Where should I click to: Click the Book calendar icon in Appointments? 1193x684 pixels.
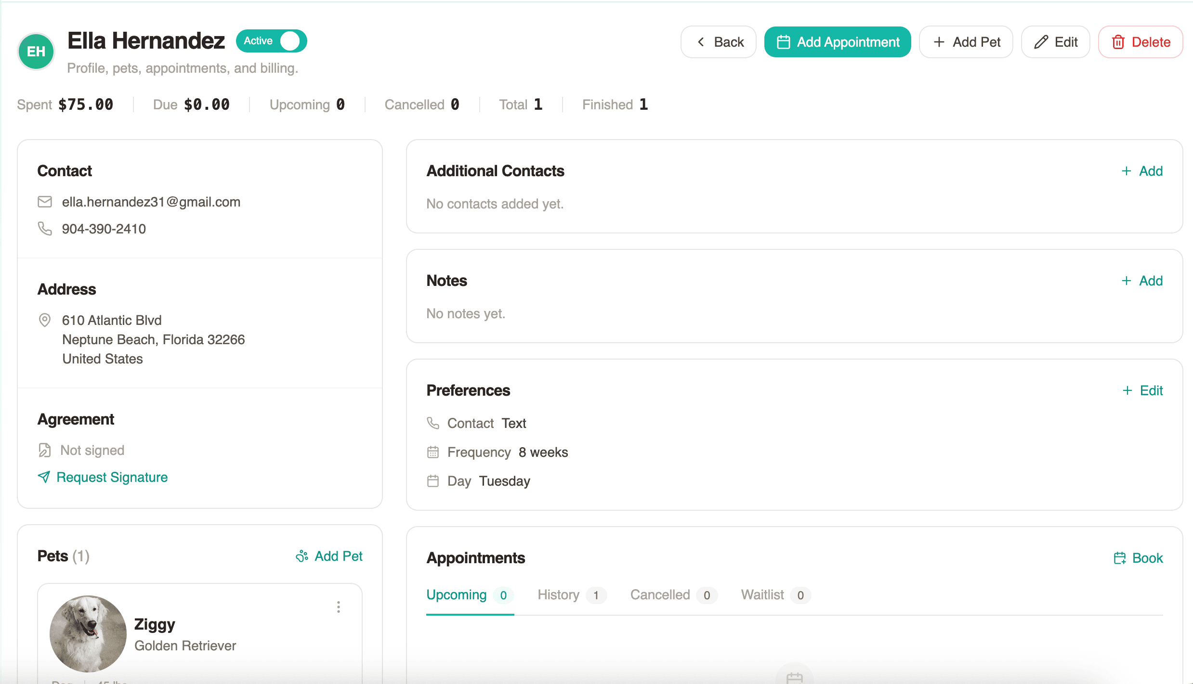pyautogui.click(x=1120, y=558)
